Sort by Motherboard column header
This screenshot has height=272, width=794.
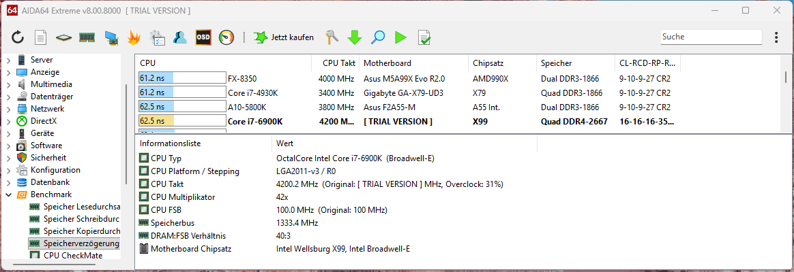click(413, 63)
